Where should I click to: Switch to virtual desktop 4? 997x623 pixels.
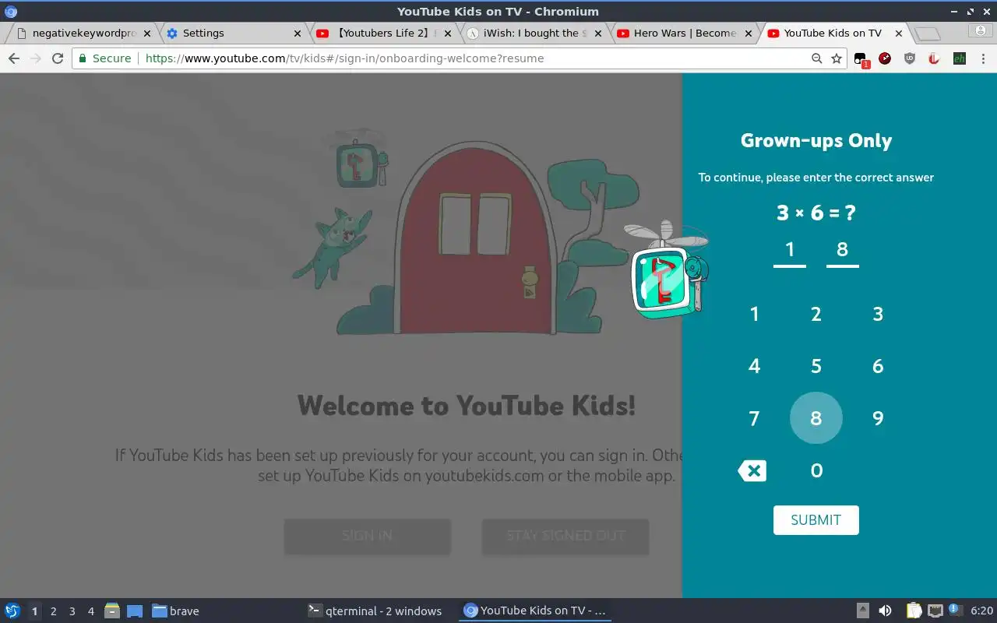90,611
